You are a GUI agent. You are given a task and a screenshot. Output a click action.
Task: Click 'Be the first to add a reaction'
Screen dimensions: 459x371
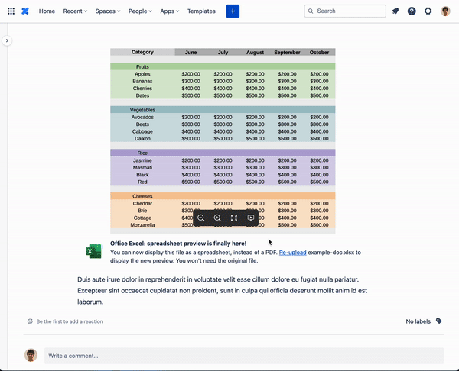[x=70, y=321]
